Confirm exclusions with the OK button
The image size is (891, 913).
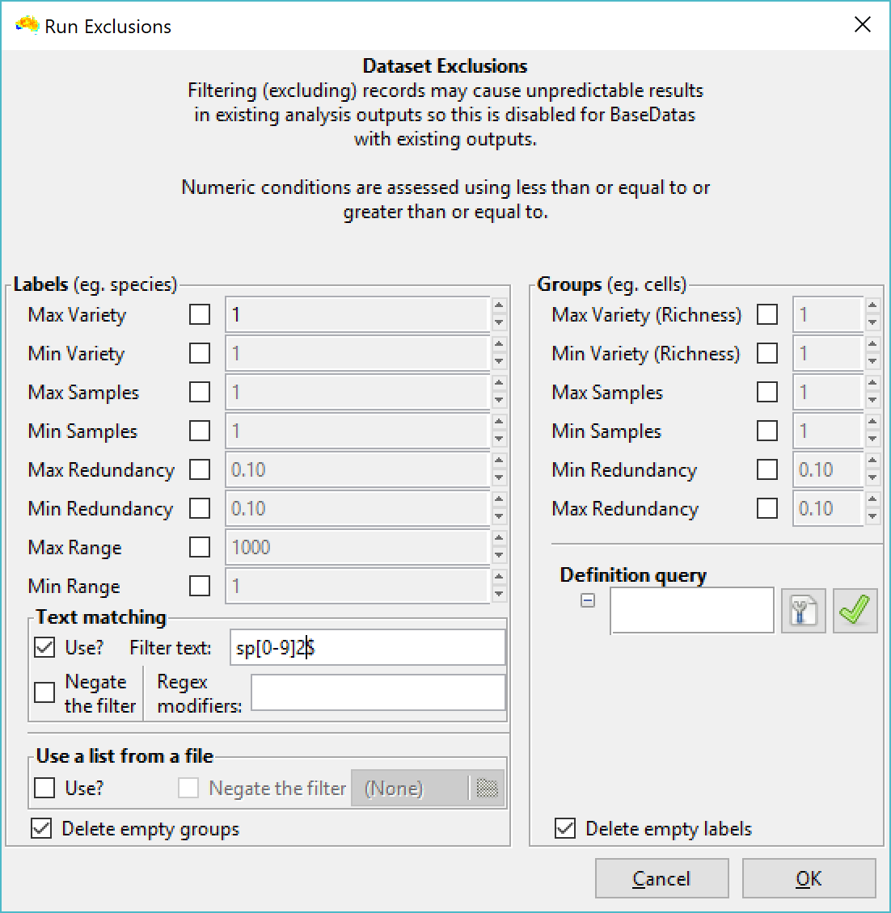click(x=809, y=878)
